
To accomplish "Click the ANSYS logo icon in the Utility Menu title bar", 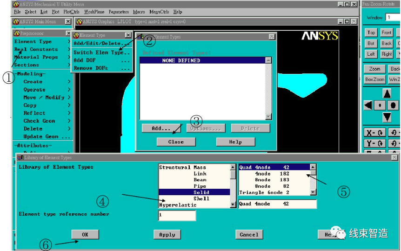I will tap(16, 4).
